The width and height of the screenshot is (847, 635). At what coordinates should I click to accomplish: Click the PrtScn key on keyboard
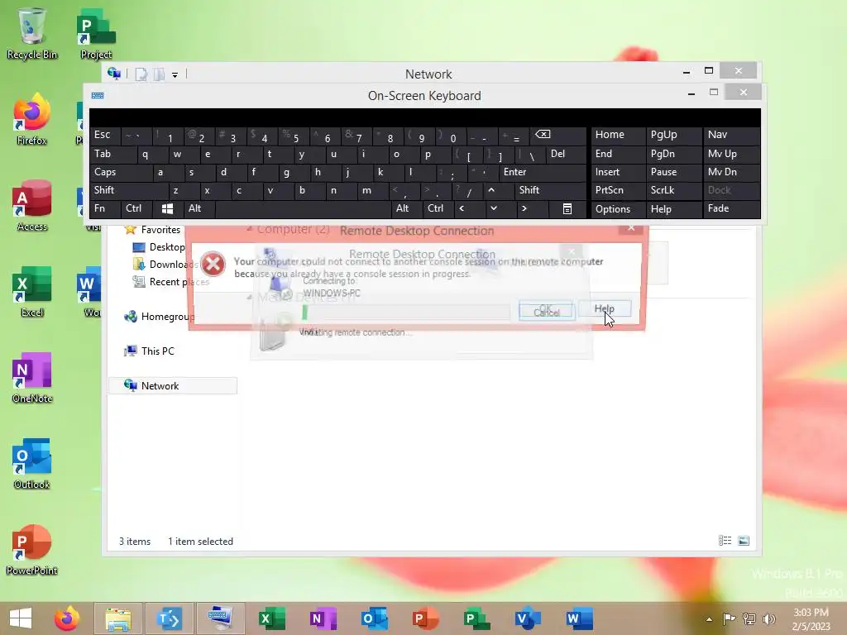(x=617, y=190)
